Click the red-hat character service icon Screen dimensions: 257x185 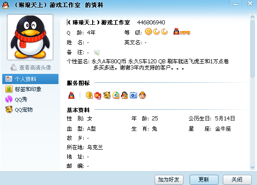coord(142,95)
